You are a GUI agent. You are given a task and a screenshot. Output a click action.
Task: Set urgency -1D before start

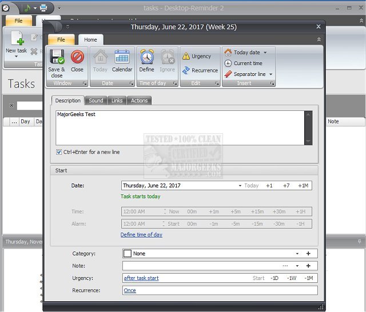coord(274,278)
